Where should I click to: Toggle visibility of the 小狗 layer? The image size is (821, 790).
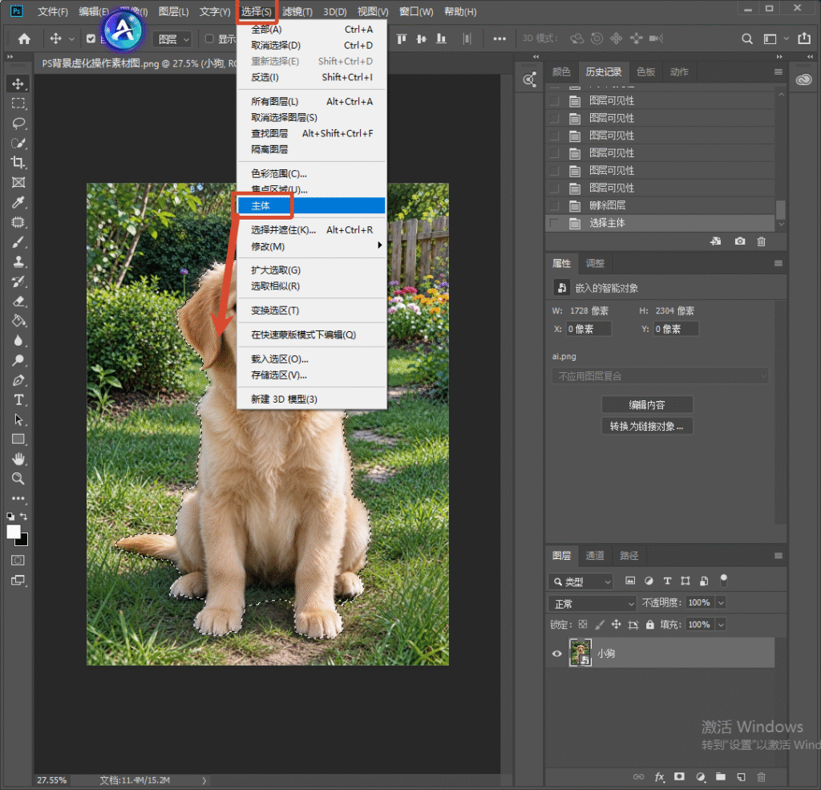point(557,654)
